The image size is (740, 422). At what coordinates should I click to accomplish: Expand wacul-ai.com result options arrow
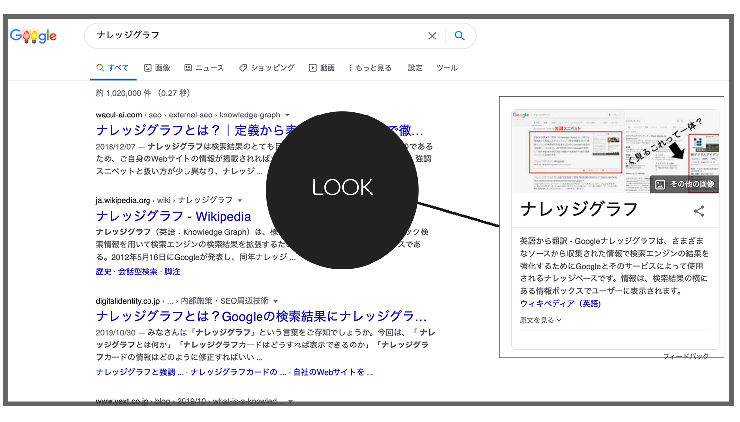[x=287, y=115]
